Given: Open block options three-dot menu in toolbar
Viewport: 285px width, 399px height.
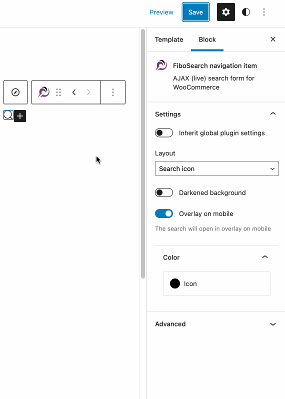Looking at the screenshot, I should click(x=113, y=92).
